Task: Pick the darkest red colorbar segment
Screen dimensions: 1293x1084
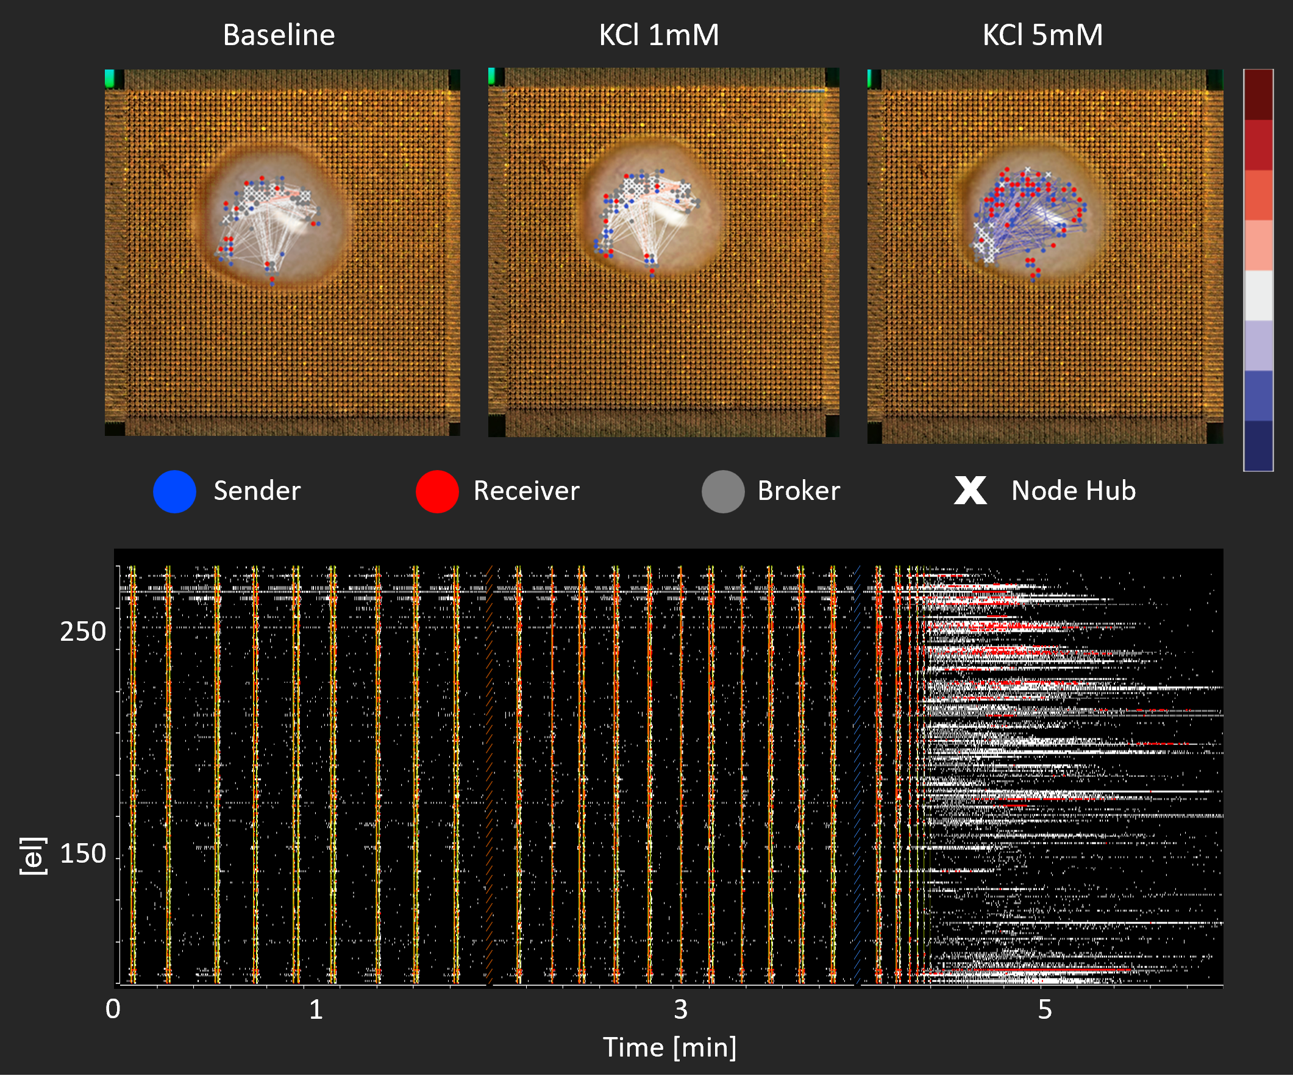Action: (1258, 95)
